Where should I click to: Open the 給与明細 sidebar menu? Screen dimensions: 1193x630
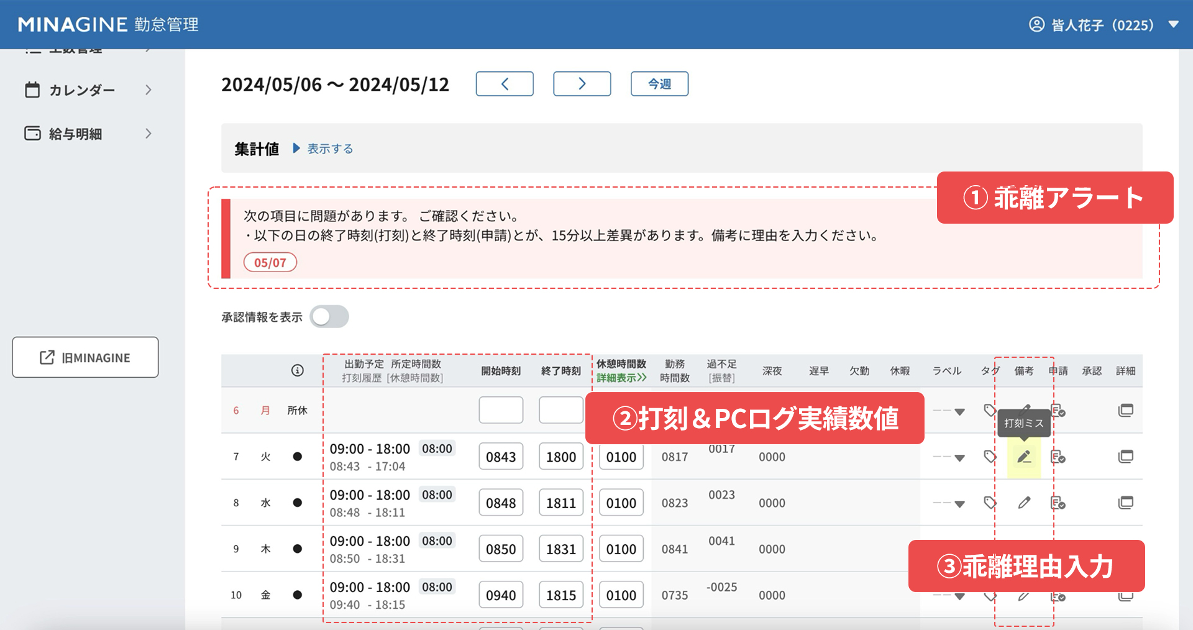(87, 134)
